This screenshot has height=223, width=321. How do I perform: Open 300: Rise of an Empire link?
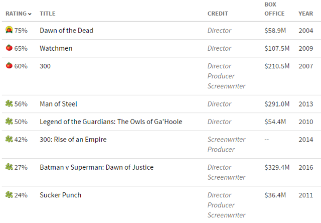pyautogui.click(x=73, y=140)
